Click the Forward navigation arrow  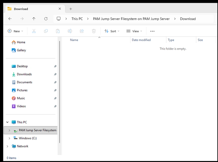point(22,19)
